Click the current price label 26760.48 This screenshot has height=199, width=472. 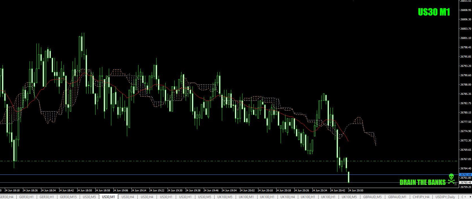[x=465, y=183]
